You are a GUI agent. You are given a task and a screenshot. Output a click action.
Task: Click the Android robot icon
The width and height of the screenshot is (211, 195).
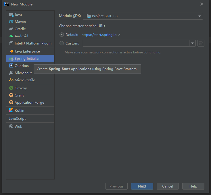tap(11, 36)
